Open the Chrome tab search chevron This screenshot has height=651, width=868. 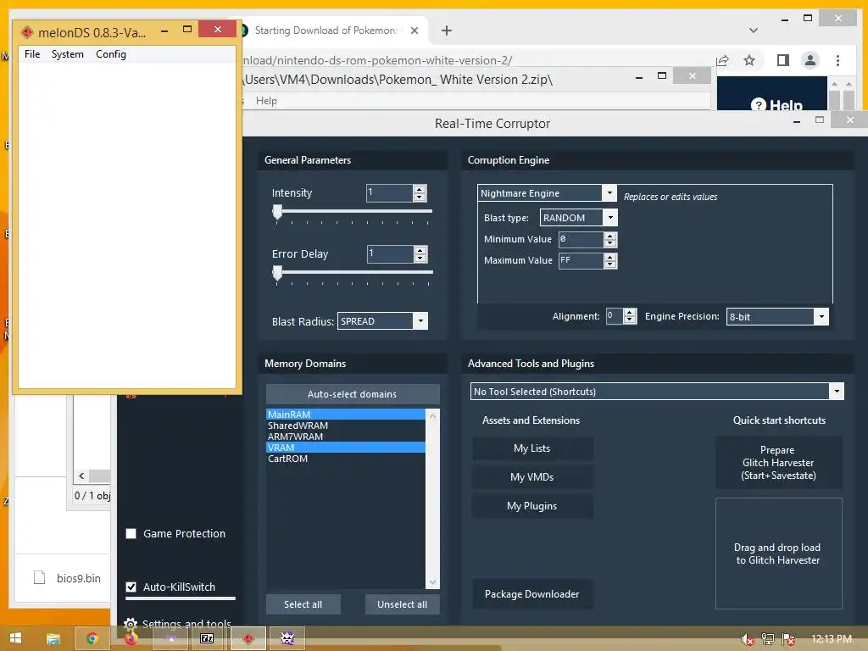[753, 31]
